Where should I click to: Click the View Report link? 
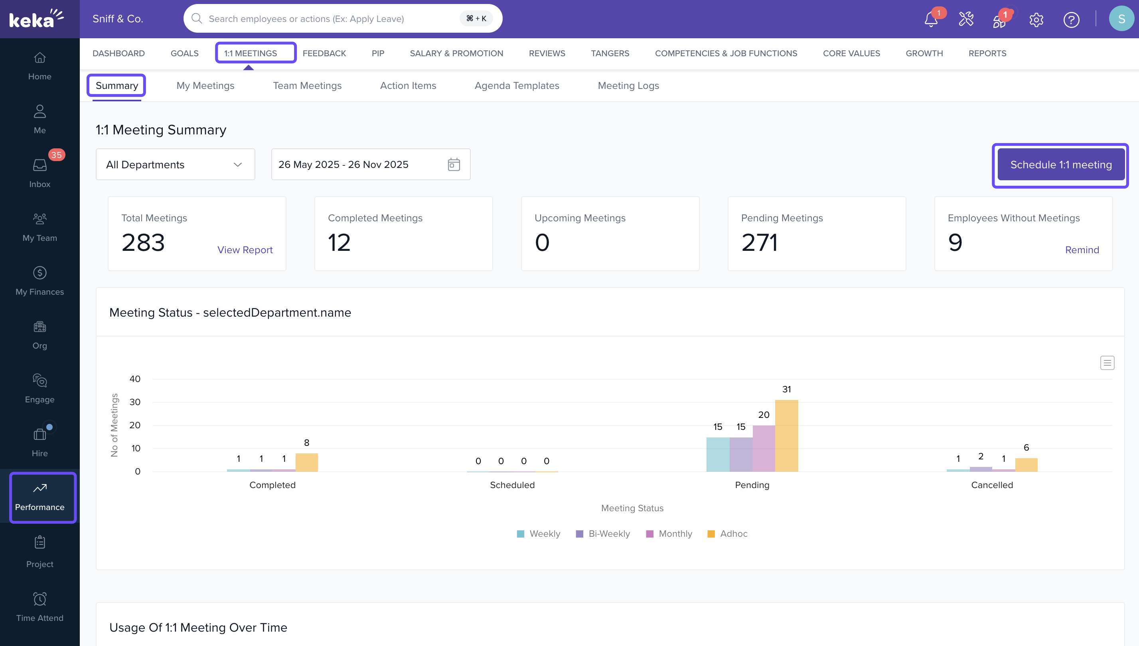click(245, 250)
